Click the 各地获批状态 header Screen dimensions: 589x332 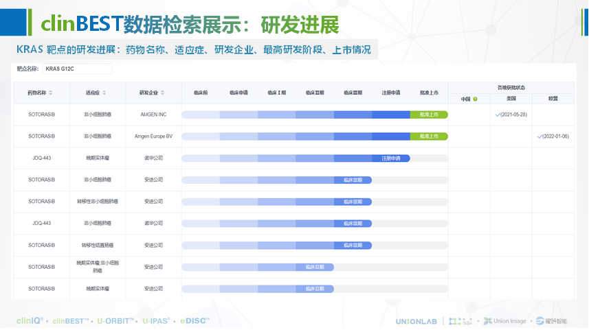tap(511, 88)
